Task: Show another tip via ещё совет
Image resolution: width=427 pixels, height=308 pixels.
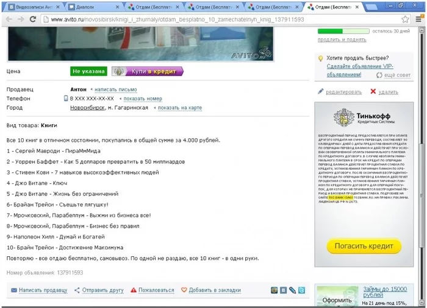Action: (397, 75)
